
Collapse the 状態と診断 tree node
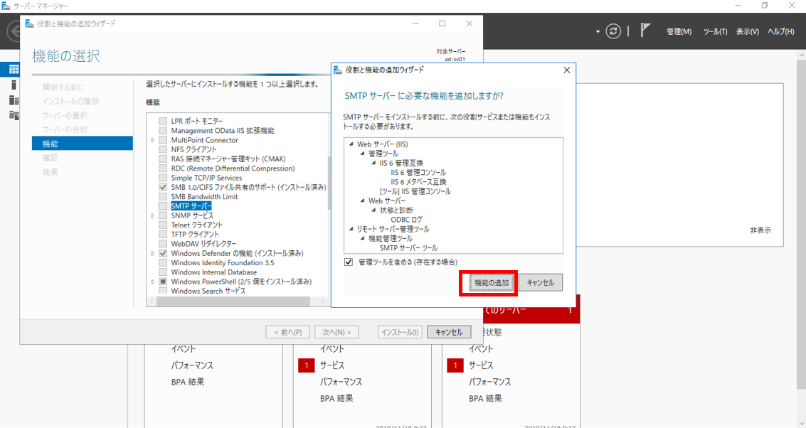(373, 210)
